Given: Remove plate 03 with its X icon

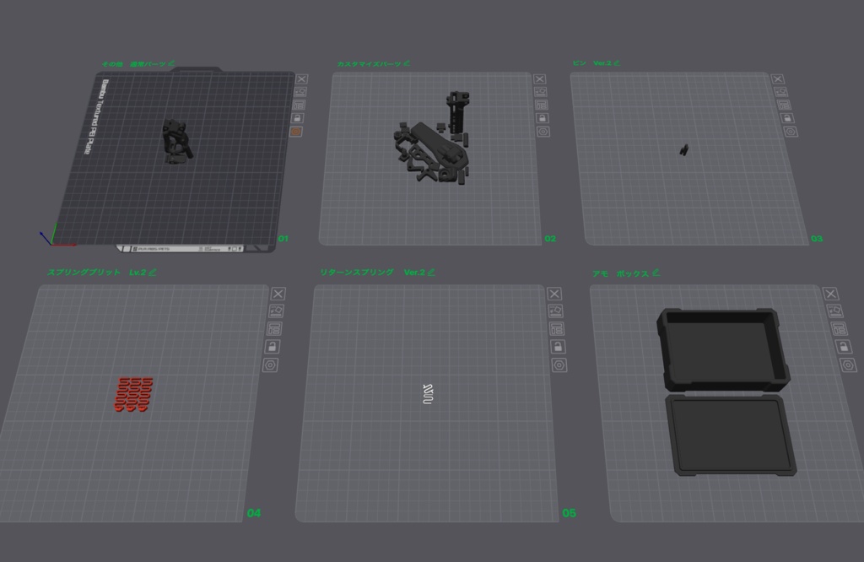Looking at the screenshot, I should (x=777, y=78).
